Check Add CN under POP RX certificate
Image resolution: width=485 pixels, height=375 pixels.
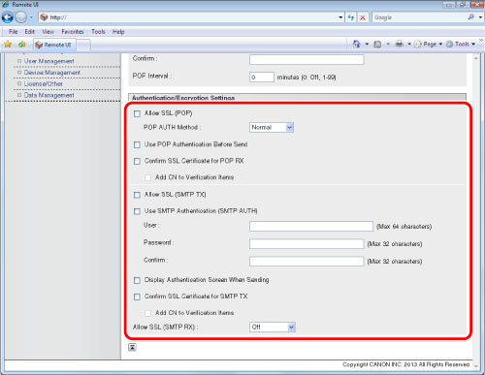(147, 177)
